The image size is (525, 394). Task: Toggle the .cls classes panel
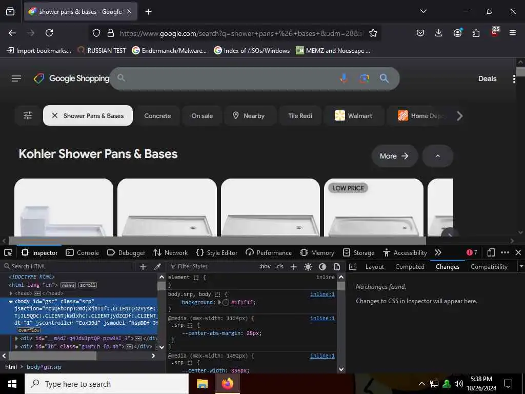click(x=279, y=266)
